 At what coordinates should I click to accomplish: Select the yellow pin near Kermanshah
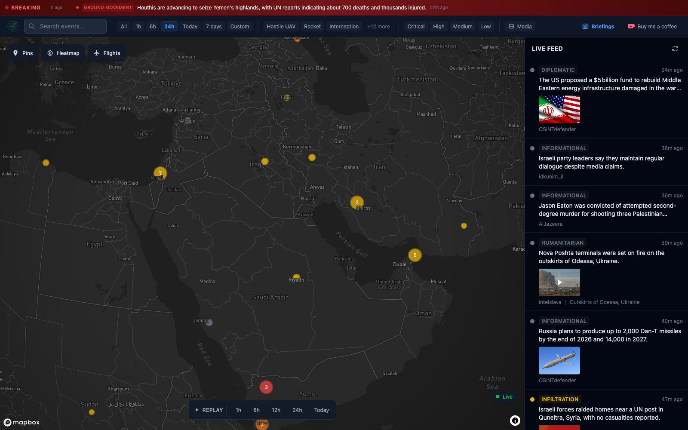point(312,157)
